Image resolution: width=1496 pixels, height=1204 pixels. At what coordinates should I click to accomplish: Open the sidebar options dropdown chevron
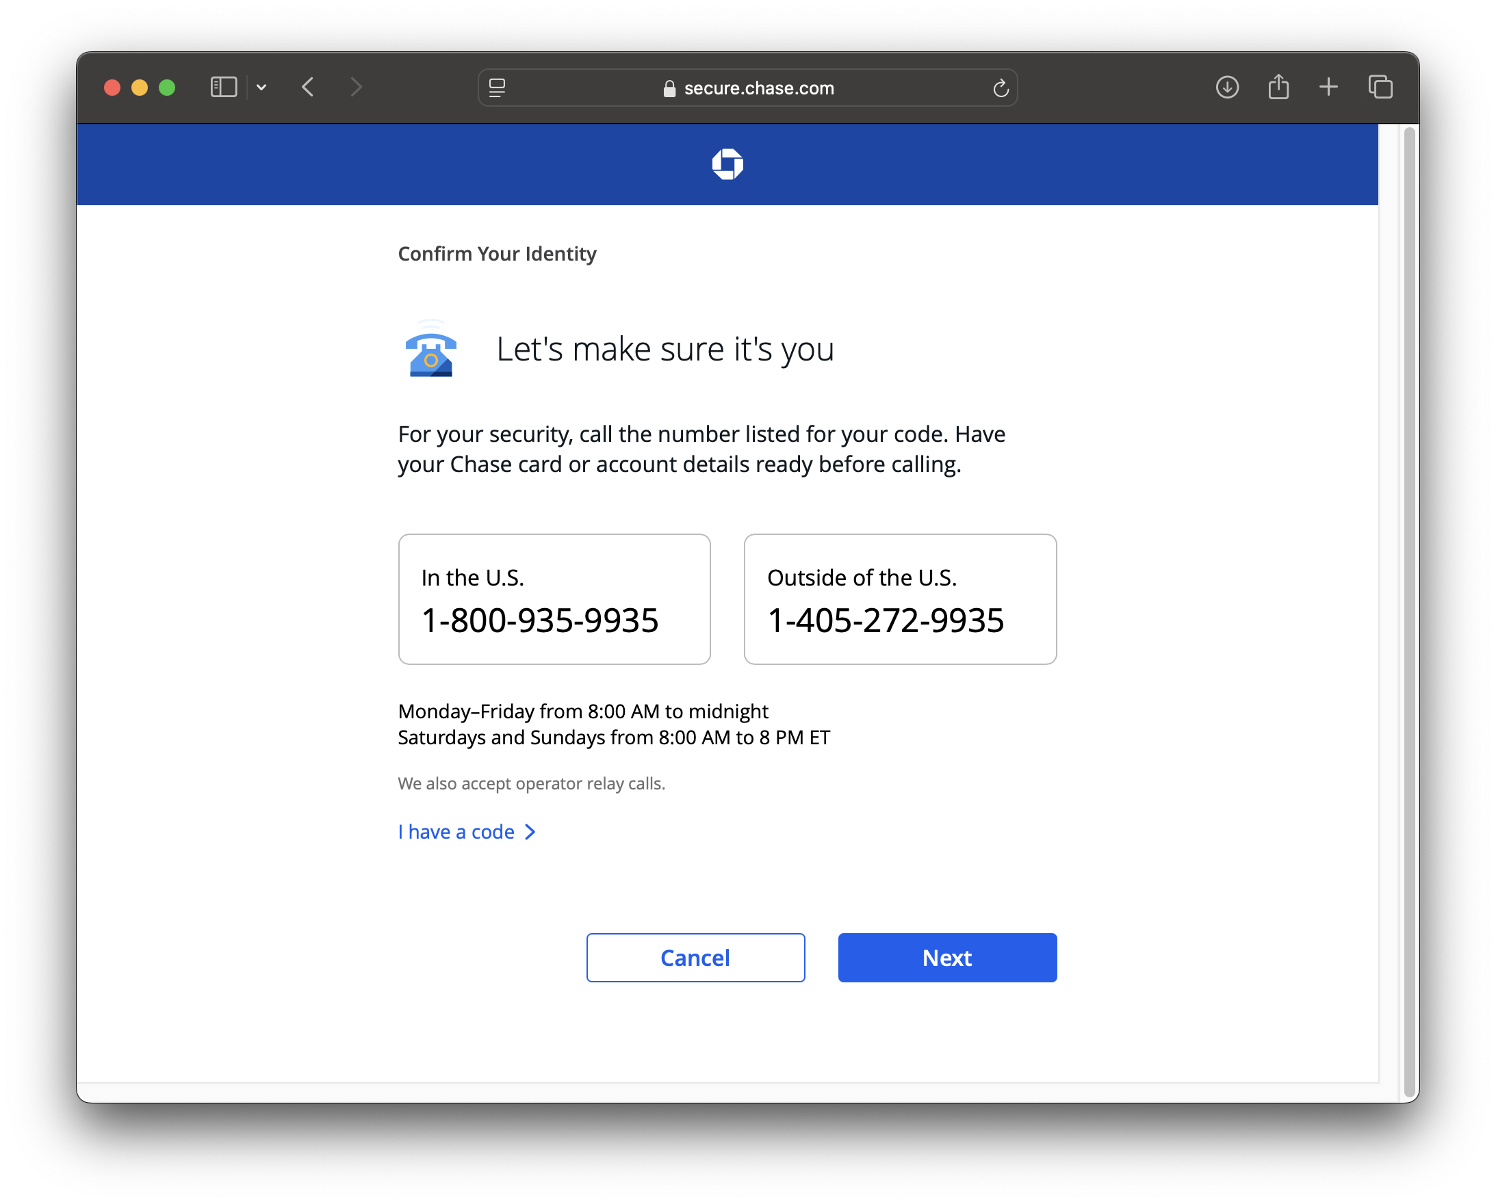(261, 88)
